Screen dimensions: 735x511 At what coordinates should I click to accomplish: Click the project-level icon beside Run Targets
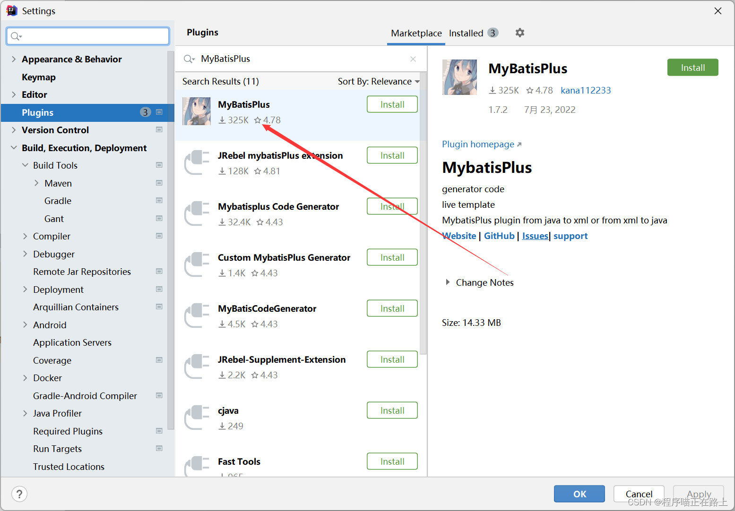tap(159, 449)
